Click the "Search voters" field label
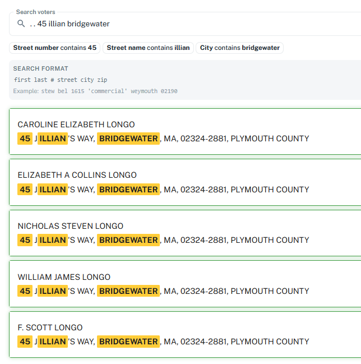The height and width of the screenshot is (364, 361). pos(35,12)
